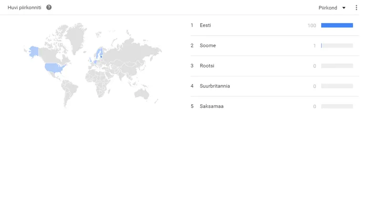Open the help question mark icon
The image size is (366, 205).
pyautogui.click(x=49, y=8)
